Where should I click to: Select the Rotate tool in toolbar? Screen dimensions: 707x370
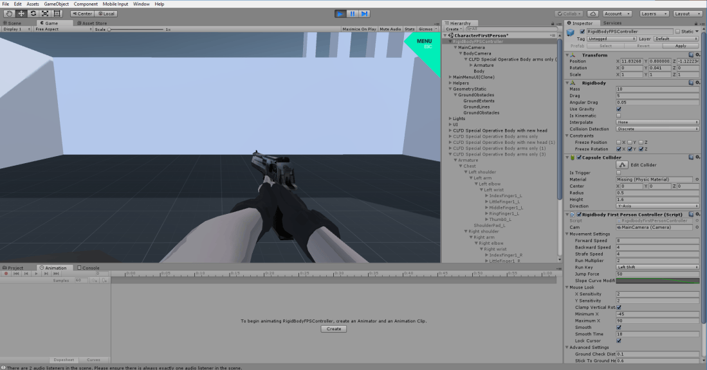[33, 13]
